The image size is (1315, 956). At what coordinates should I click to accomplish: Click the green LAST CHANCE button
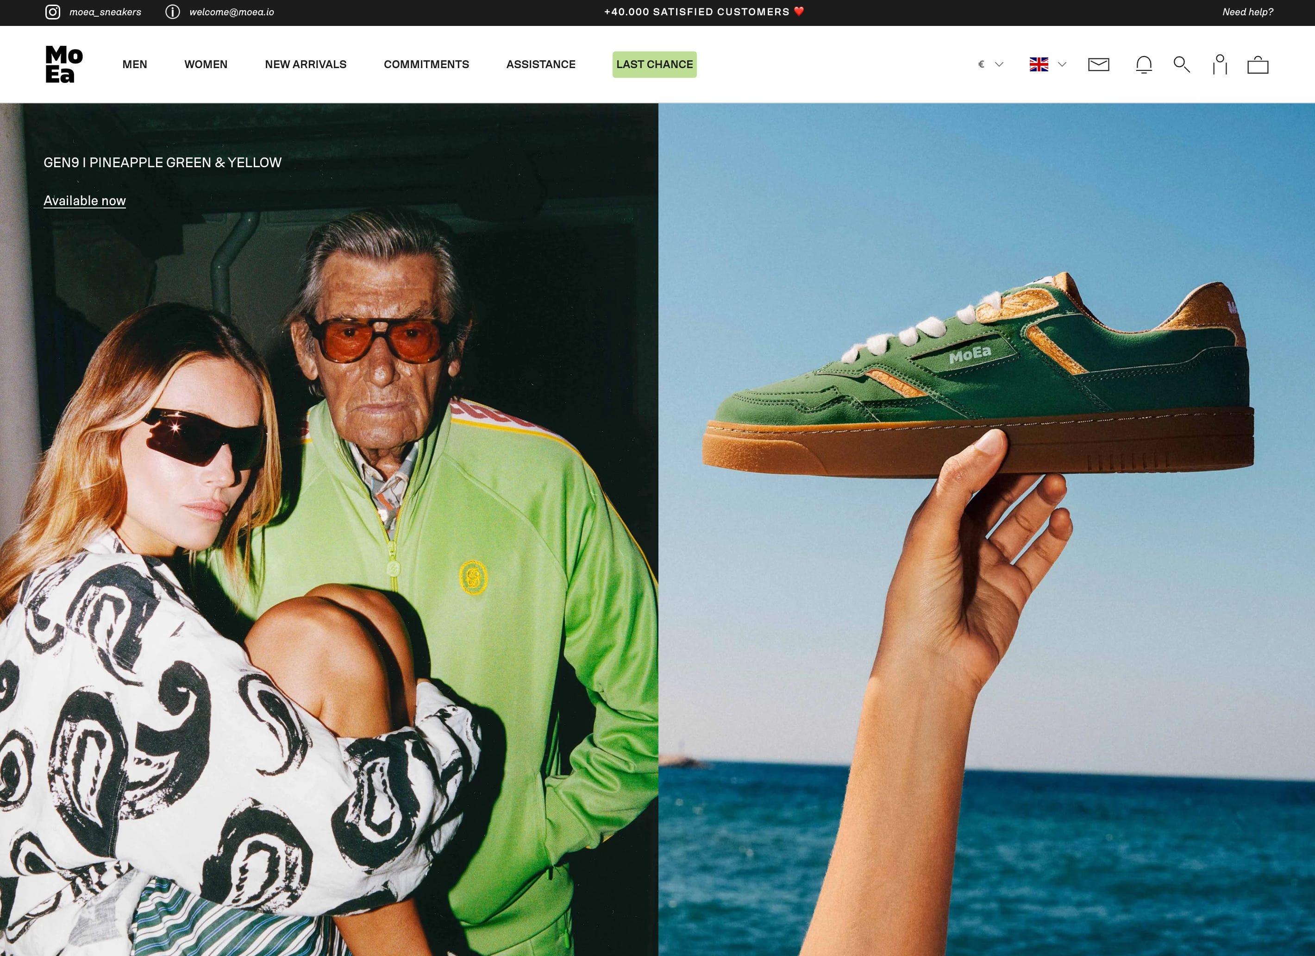pyautogui.click(x=655, y=64)
